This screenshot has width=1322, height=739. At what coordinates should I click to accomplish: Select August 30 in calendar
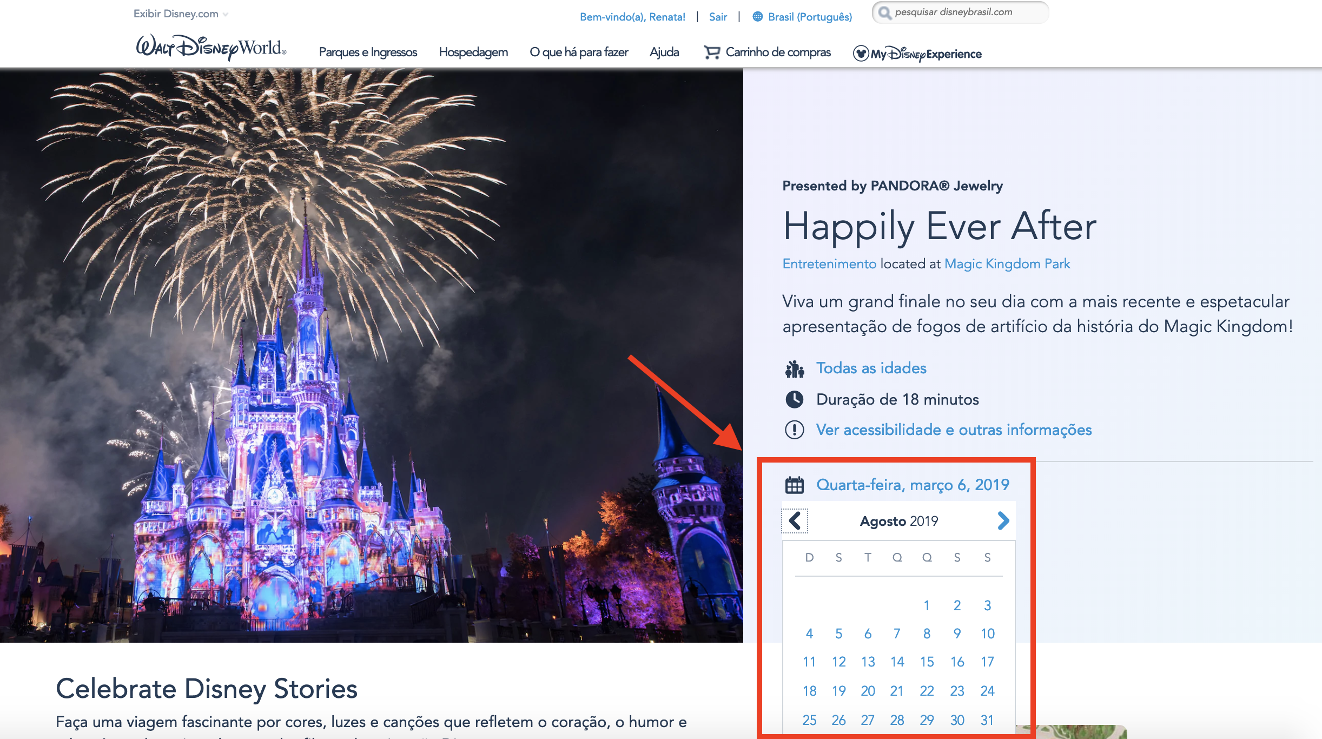click(957, 720)
